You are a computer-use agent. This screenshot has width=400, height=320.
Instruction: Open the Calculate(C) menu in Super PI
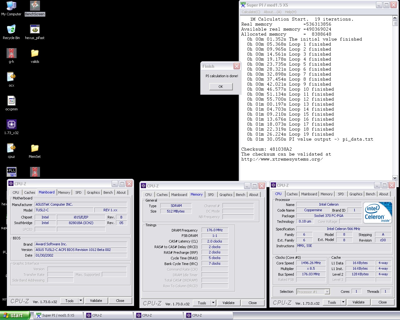click(251, 12)
